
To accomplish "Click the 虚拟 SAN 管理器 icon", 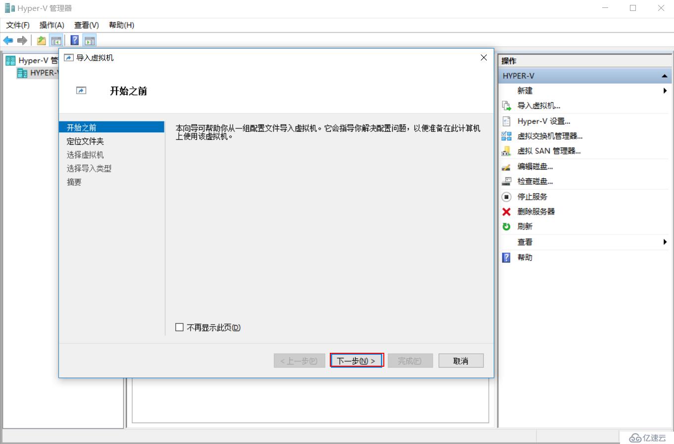I will point(506,151).
